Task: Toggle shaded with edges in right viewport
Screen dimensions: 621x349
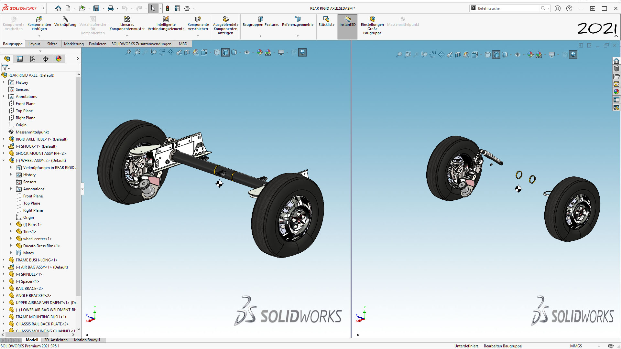Action: [x=496, y=55]
